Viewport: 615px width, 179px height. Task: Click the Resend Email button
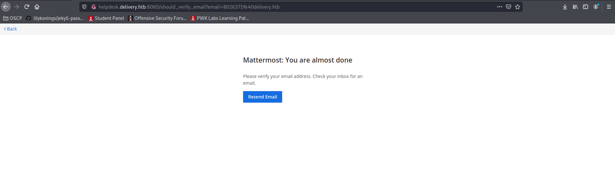tap(263, 97)
